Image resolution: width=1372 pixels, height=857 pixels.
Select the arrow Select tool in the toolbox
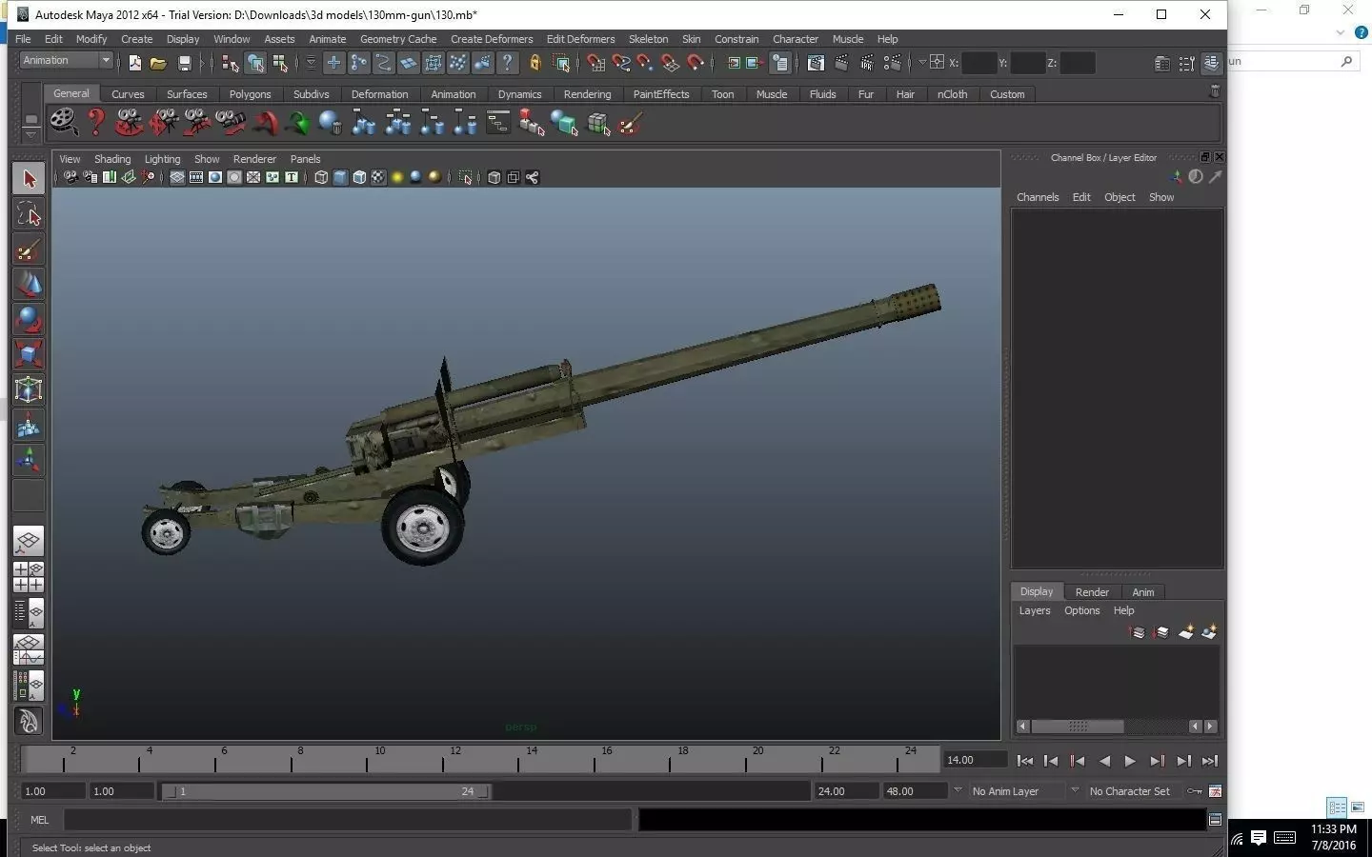tap(29, 179)
